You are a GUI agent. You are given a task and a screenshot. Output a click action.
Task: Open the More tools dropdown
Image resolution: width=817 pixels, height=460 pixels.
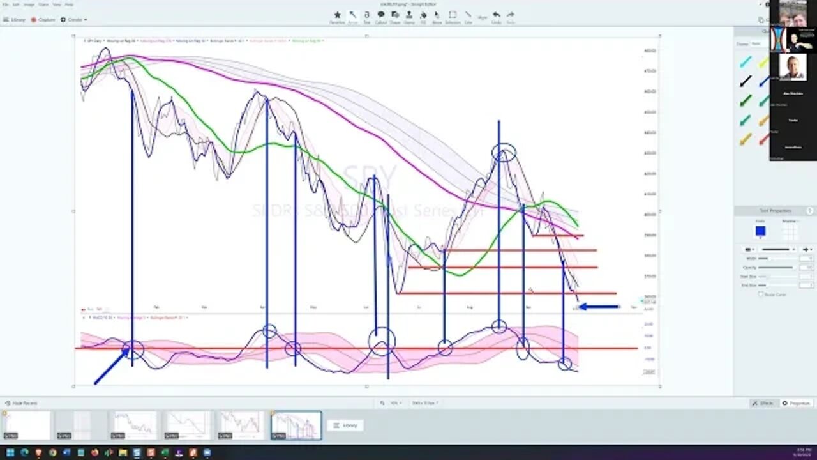click(483, 16)
